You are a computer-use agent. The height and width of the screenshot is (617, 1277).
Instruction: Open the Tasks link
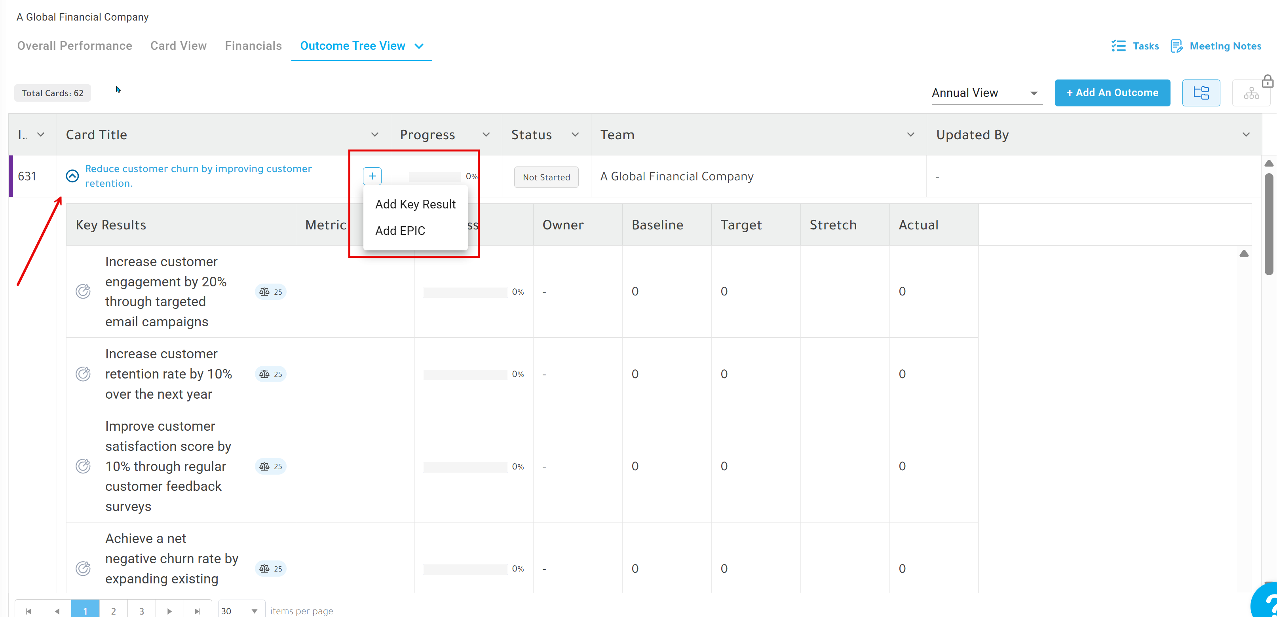tap(1146, 46)
